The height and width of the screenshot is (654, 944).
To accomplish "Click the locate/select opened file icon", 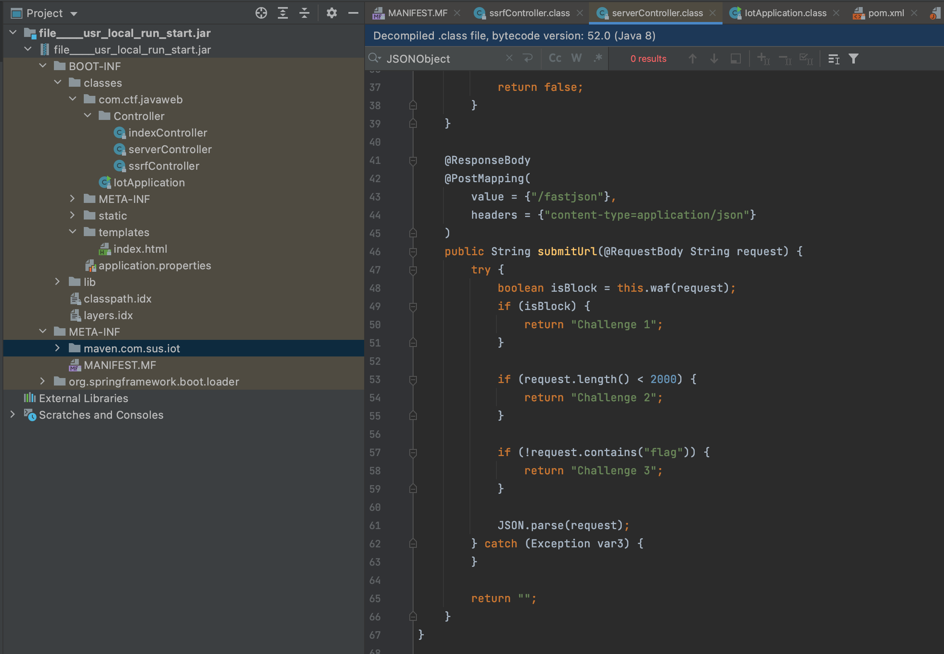I will (x=261, y=13).
